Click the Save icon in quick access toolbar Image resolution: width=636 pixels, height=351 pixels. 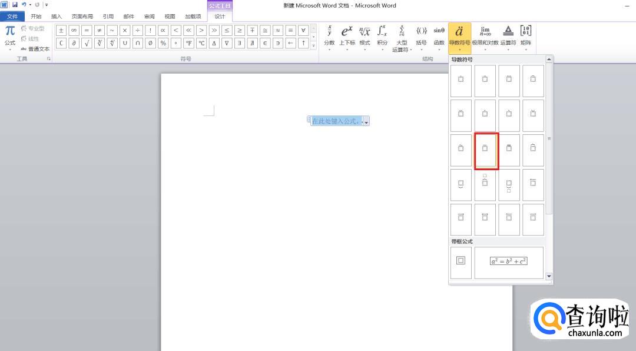coord(15,5)
